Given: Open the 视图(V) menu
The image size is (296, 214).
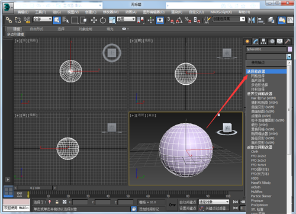Looking at the screenshot, I should point(73,12).
